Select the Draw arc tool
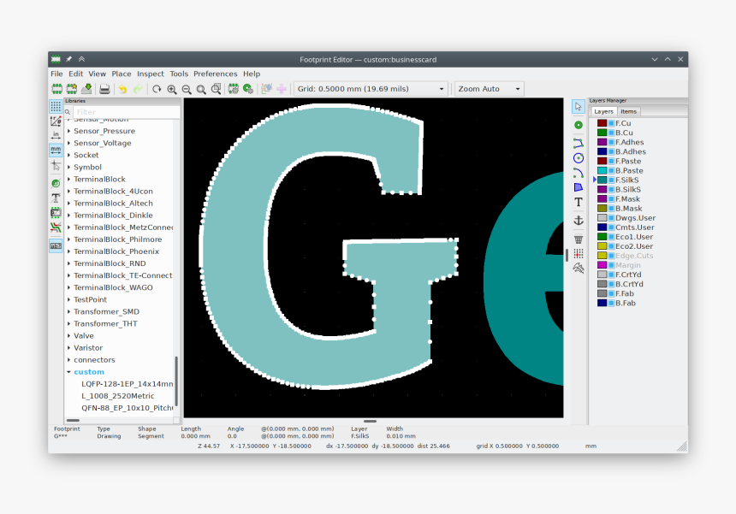Viewport: 736px width, 514px height. click(x=579, y=173)
